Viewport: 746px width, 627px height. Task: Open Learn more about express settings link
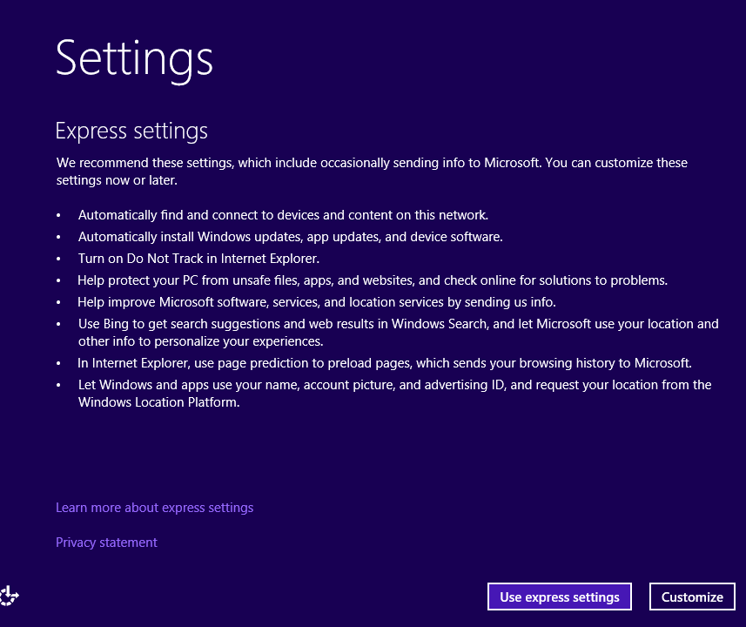click(x=154, y=507)
